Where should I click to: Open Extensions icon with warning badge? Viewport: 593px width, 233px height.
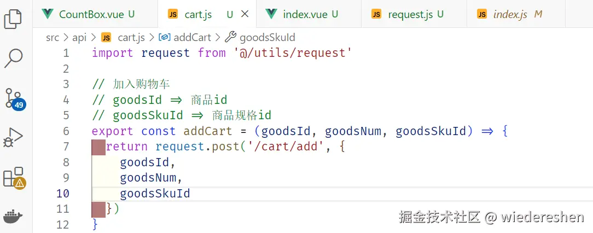(x=14, y=177)
